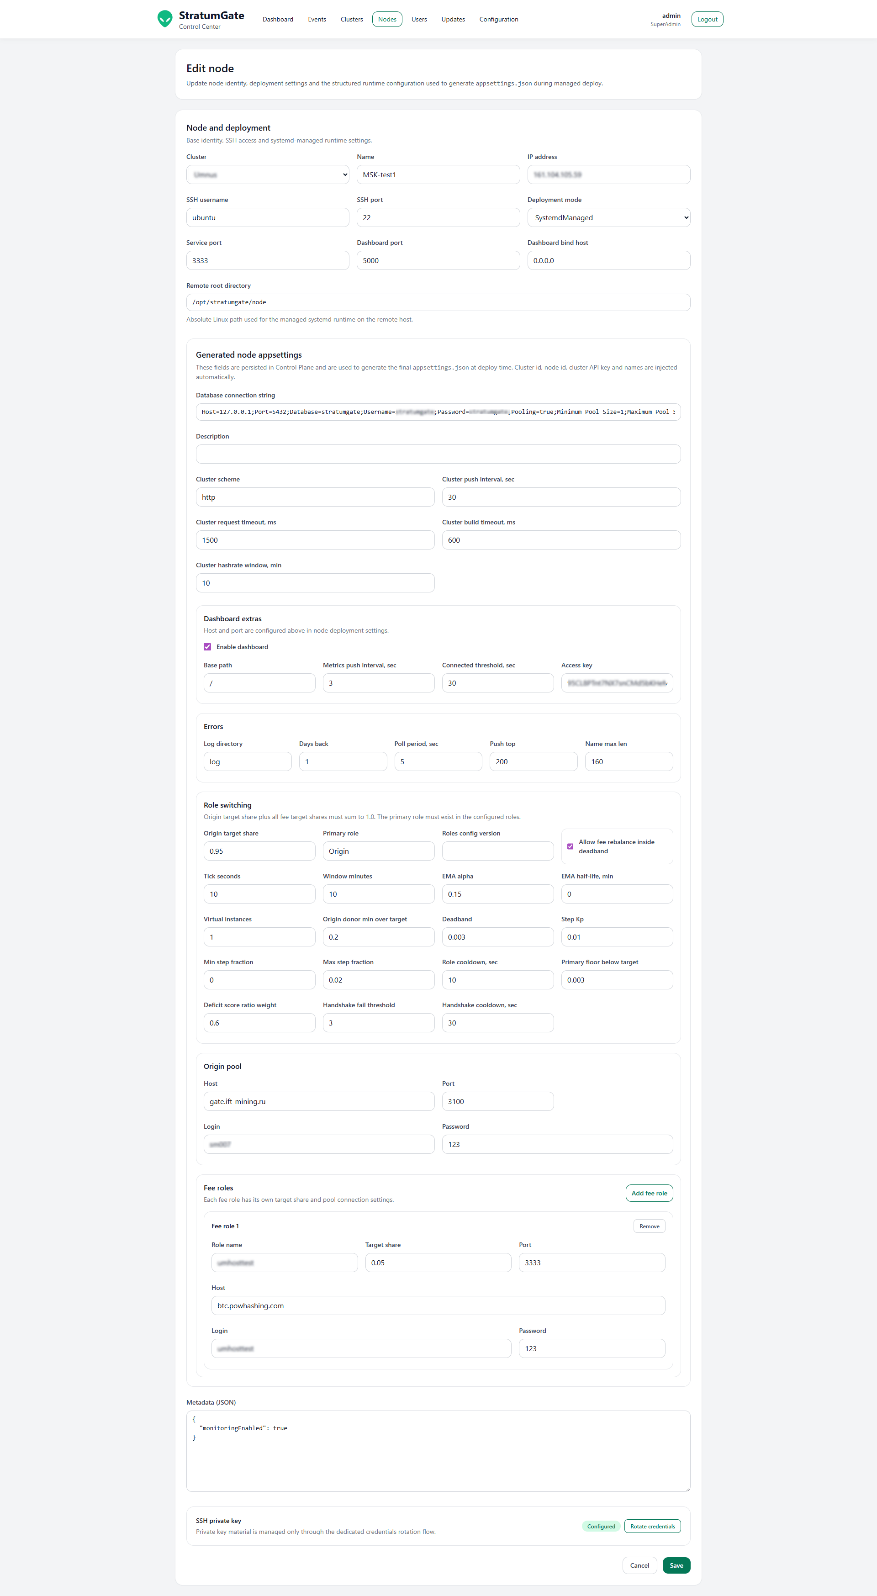Open the Cluster dropdown
The width and height of the screenshot is (877, 1596).
pyautogui.click(x=268, y=174)
